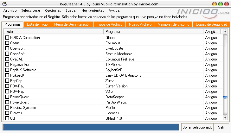Select the TMPGEnc program cell
231x133 pixels.
point(113,65)
